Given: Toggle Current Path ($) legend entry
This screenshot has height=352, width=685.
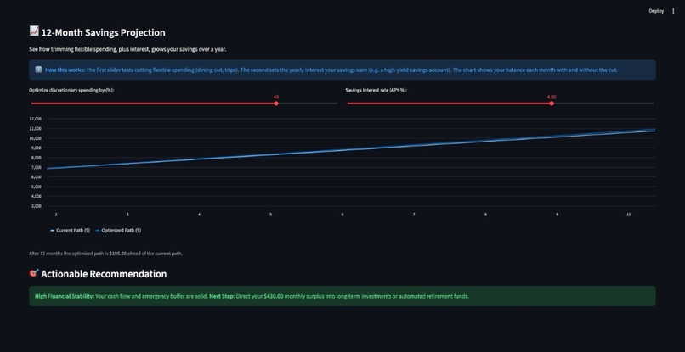Looking at the screenshot, I should click(x=71, y=231).
